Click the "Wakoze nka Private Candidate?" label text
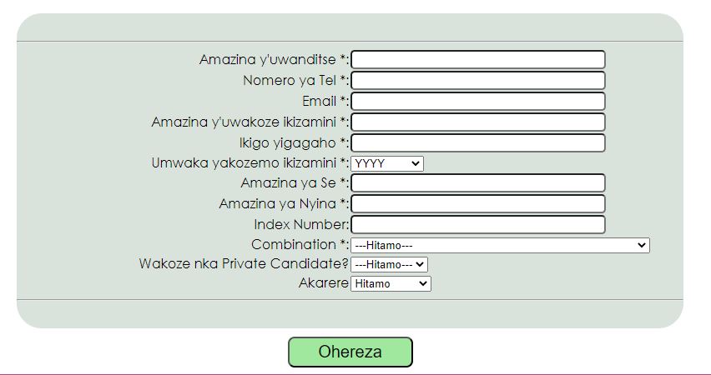This screenshot has height=375, width=711. 244,264
